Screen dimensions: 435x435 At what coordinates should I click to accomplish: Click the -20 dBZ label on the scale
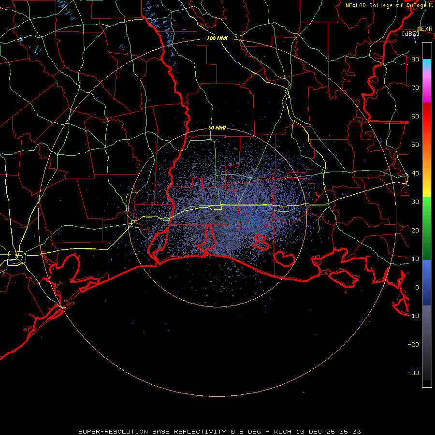tap(413, 345)
